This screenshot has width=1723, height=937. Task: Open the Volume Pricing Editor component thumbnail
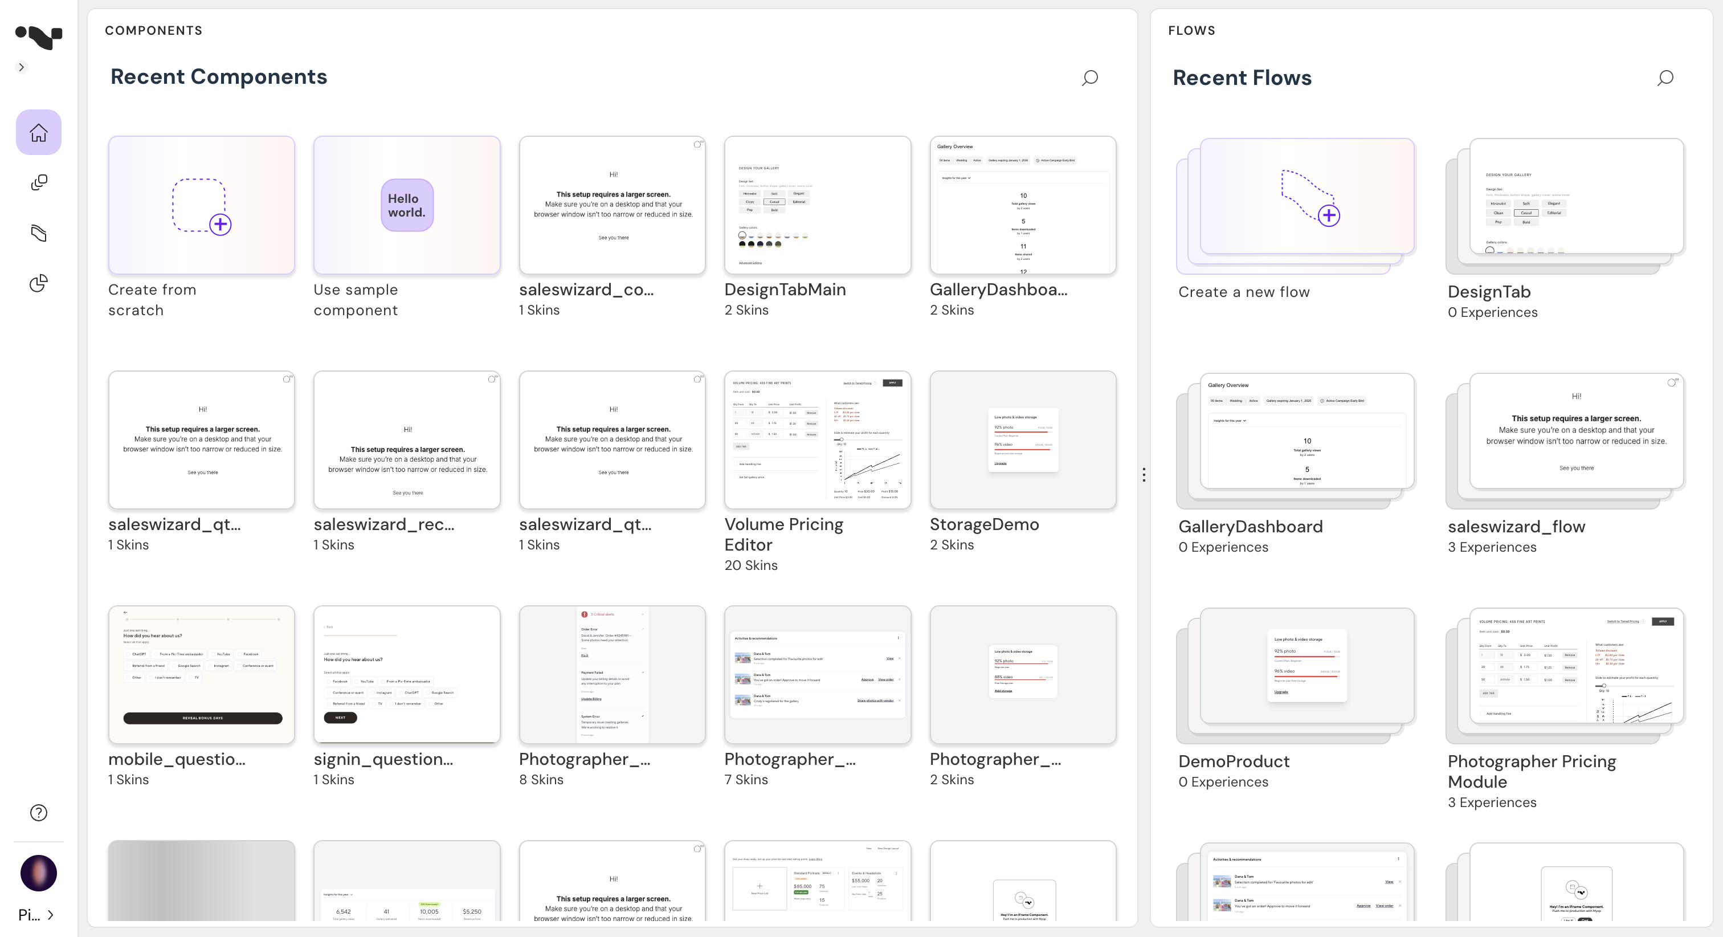point(818,440)
